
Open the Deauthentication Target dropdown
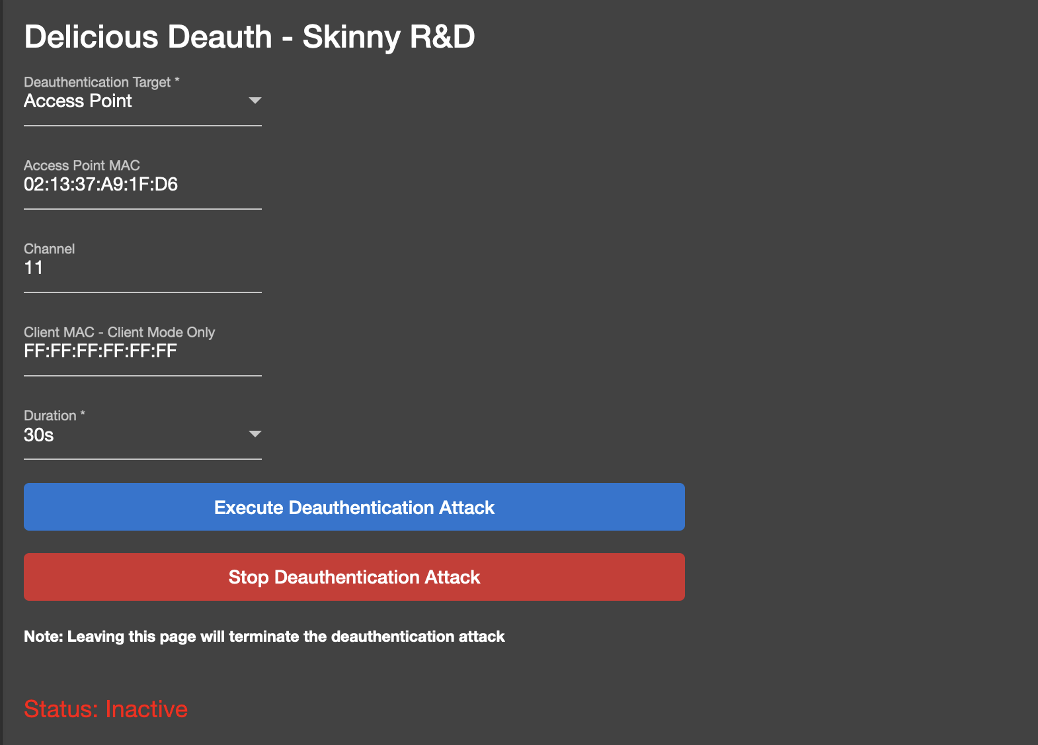[x=143, y=101]
